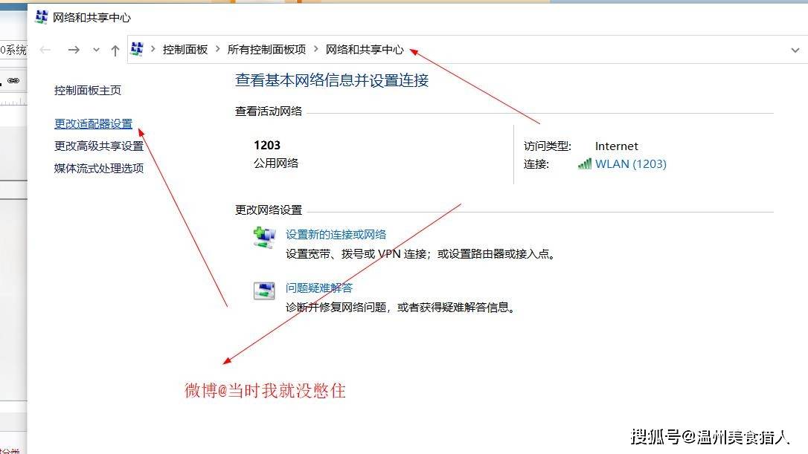Click the 诊断并修复网络问题 description text
This screenshot has height=454, width=808.
pos(400,308)
